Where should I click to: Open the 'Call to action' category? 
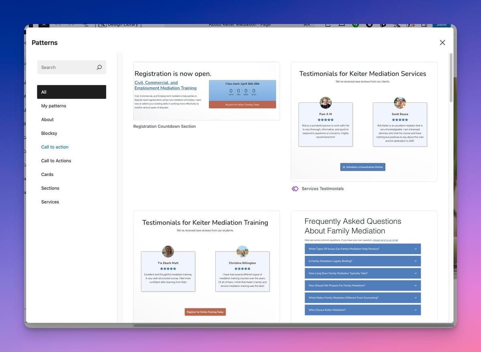click(55, 147)
